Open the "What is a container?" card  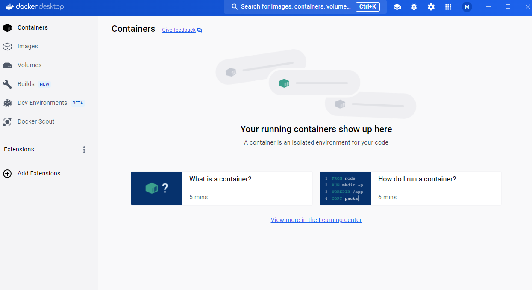222,189
